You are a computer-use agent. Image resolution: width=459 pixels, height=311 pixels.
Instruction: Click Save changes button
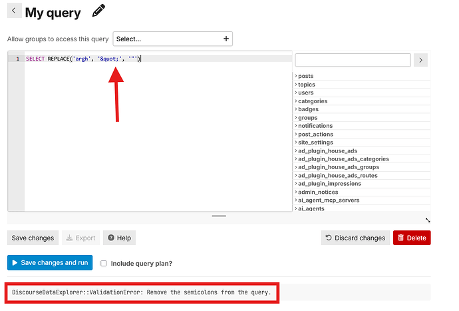point(33,238)
